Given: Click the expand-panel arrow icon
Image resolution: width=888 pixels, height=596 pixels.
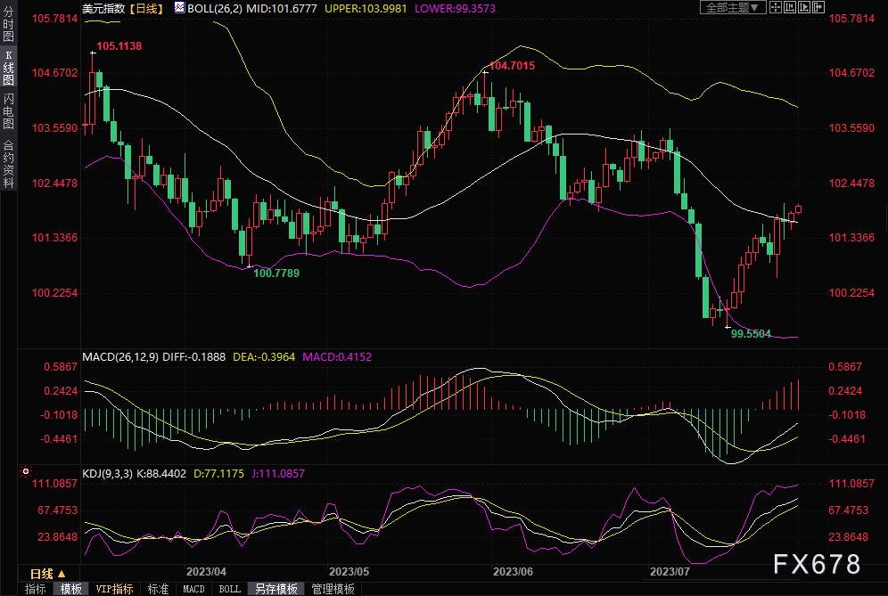Looking at the screenshot, I should click(818, 7).
